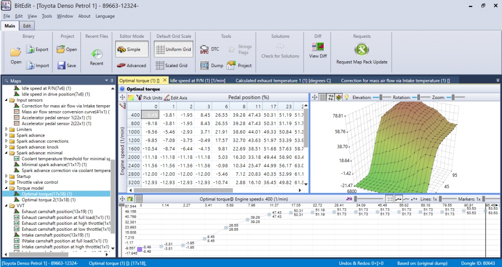Switch to the Edit ribbon tab

(x=27, y=26)
